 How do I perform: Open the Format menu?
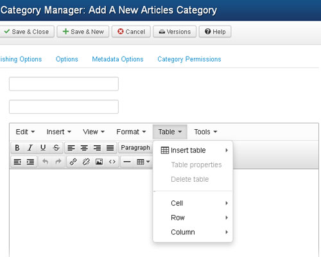(x=131, y=132)
